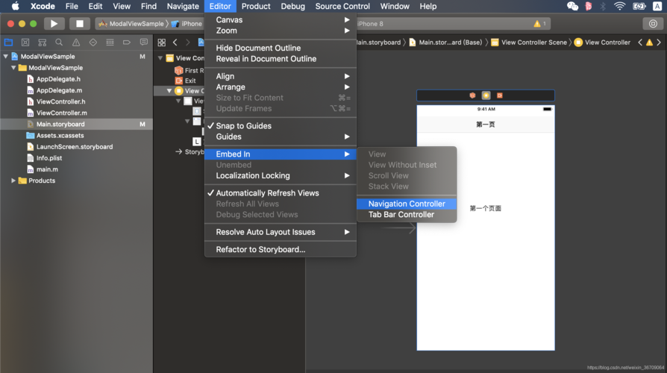Select the 第一个页面 label on canvas
667x373 pixels.
[486, 208]
